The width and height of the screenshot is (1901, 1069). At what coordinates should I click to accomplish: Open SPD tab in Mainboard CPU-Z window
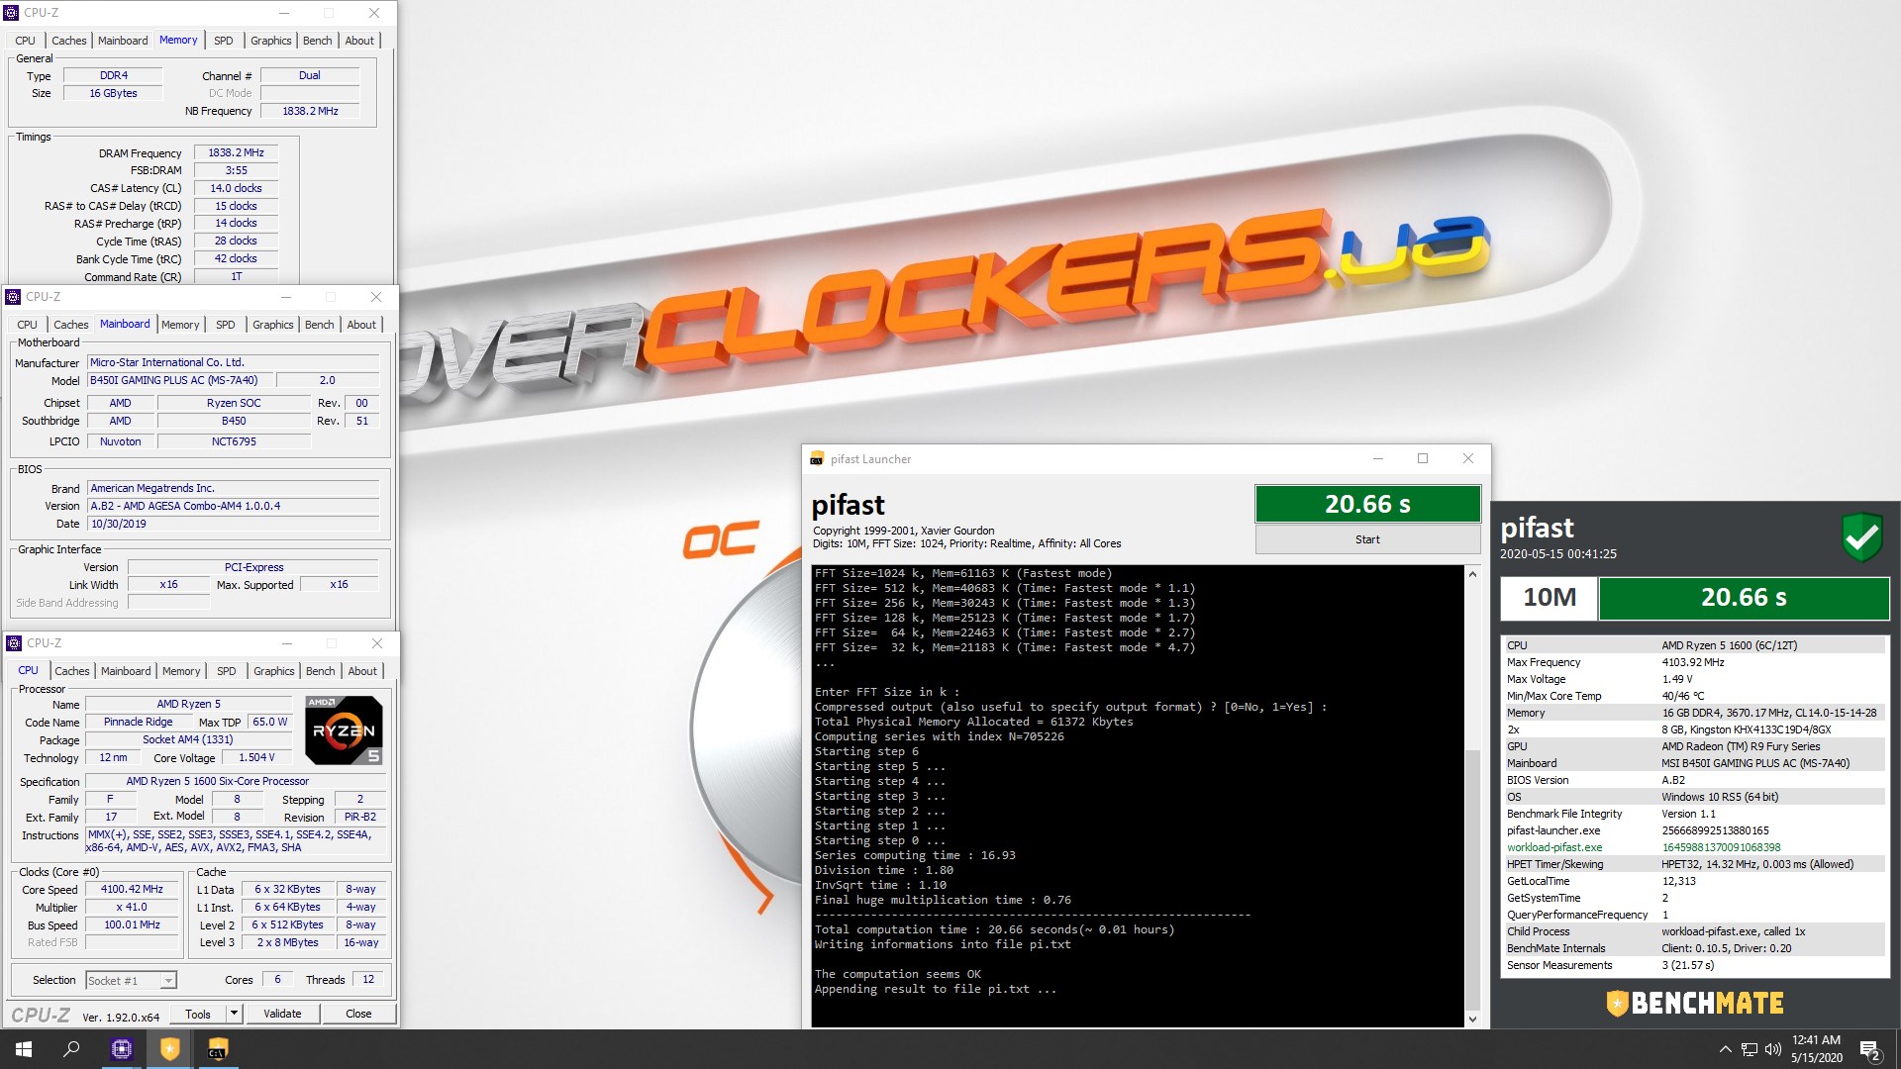226,325
